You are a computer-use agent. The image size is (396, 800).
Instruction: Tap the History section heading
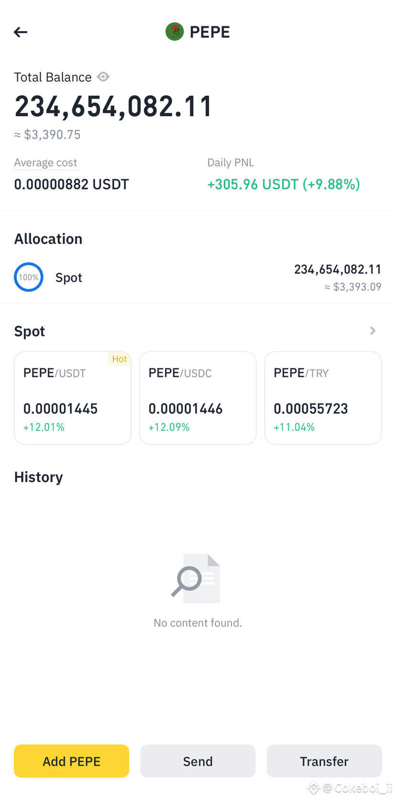(x=39, y=477)
